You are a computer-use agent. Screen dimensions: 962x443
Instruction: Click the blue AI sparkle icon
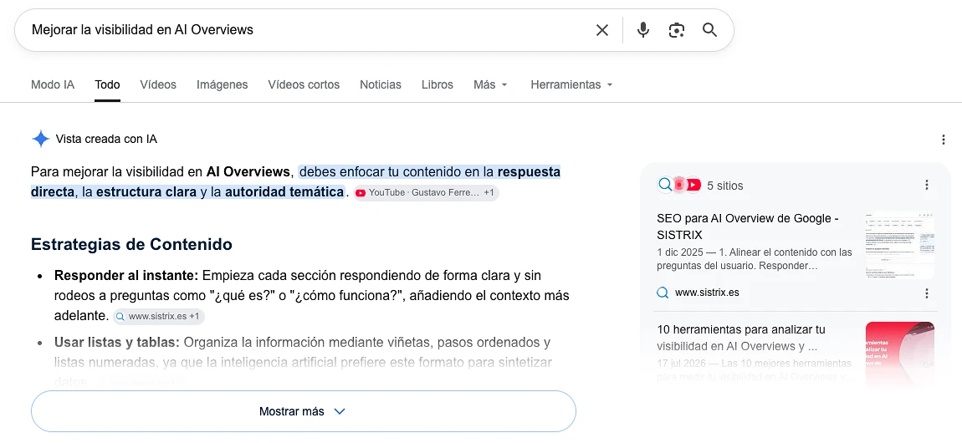(x=40, y=139)
